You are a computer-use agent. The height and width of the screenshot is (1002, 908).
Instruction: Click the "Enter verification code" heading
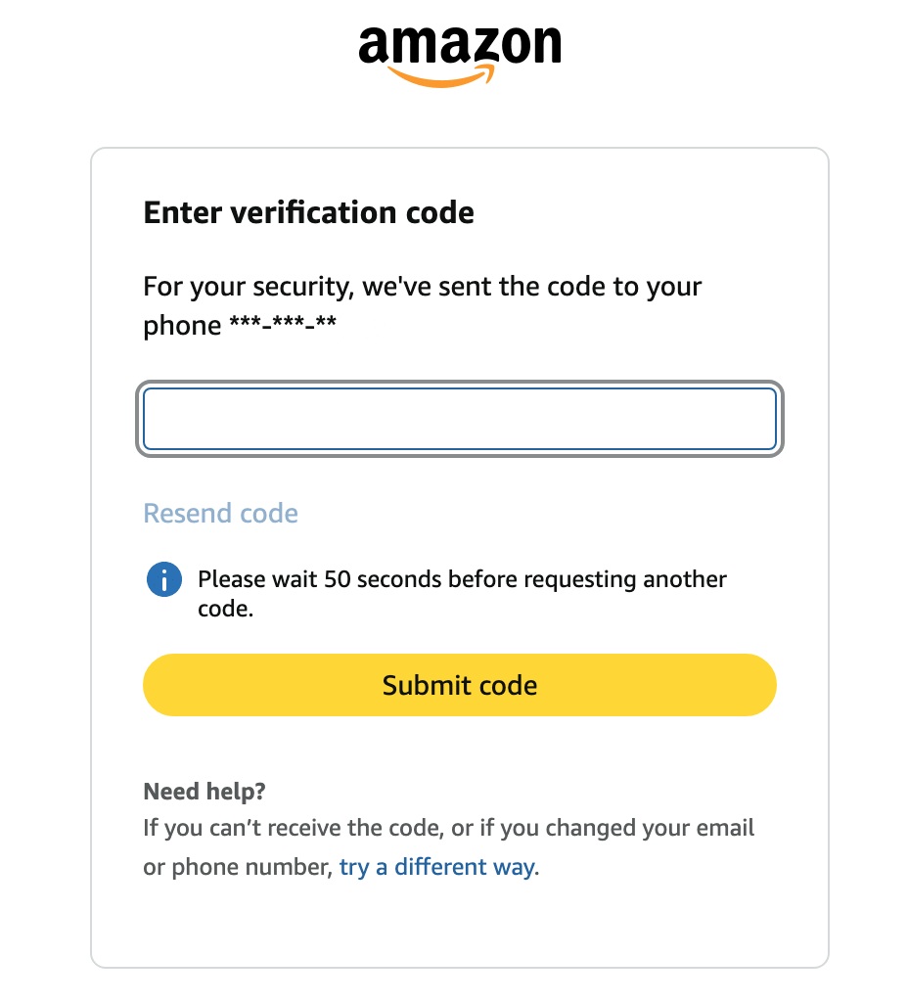[308, 212]
